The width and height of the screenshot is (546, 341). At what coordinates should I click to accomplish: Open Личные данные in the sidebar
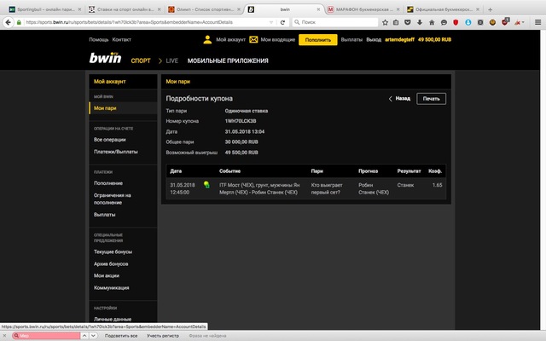(113, 319)
